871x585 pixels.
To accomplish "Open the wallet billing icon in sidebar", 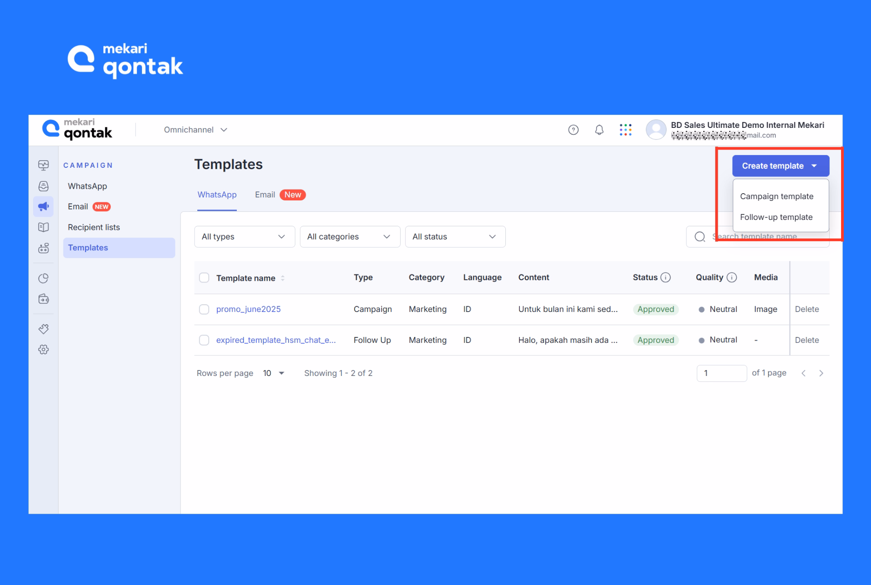I will coord(44,299).
